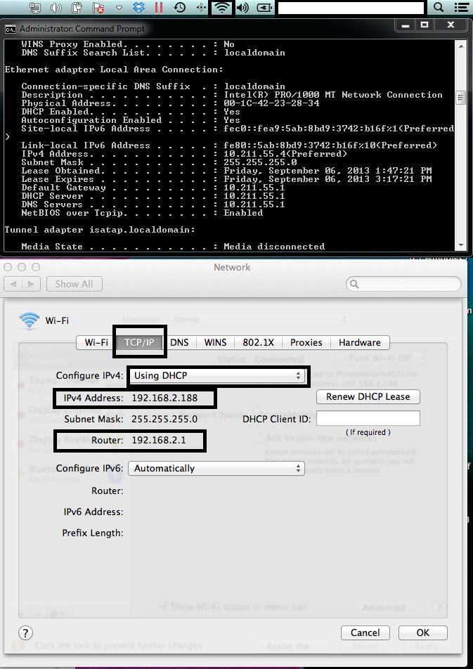The image size is (473, 669).
Task: Expand the Configure IPv4 dropdown
Action: (218, 375)
